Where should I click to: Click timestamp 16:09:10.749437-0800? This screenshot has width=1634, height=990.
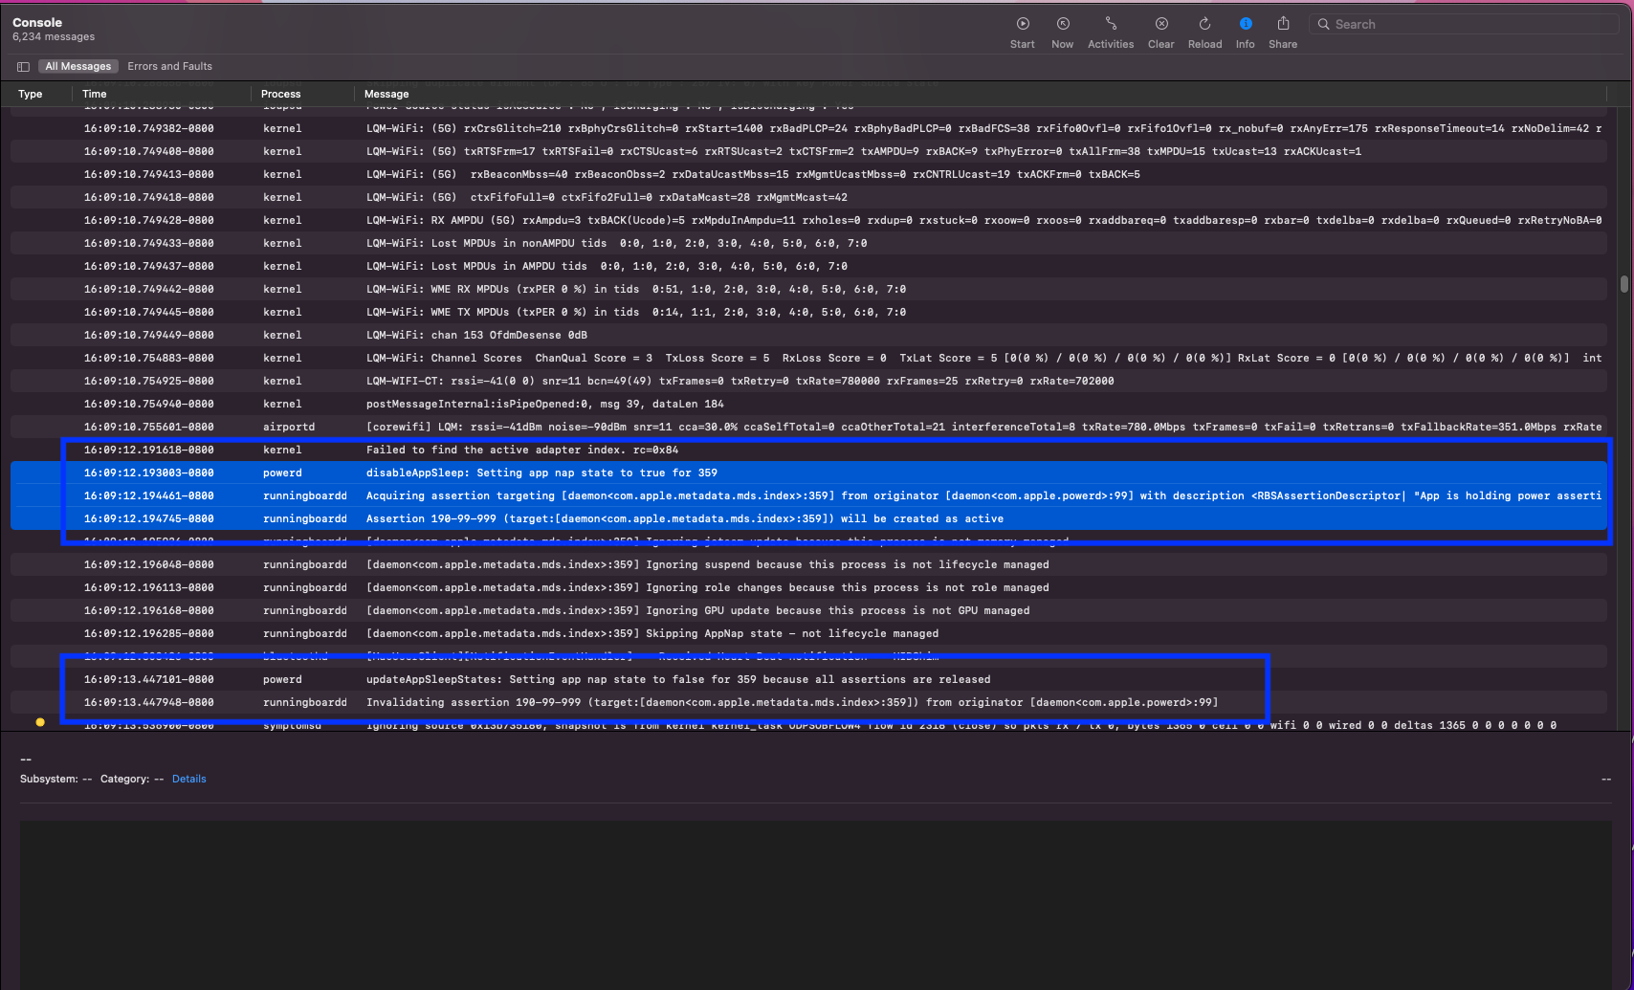pos(148,266)
